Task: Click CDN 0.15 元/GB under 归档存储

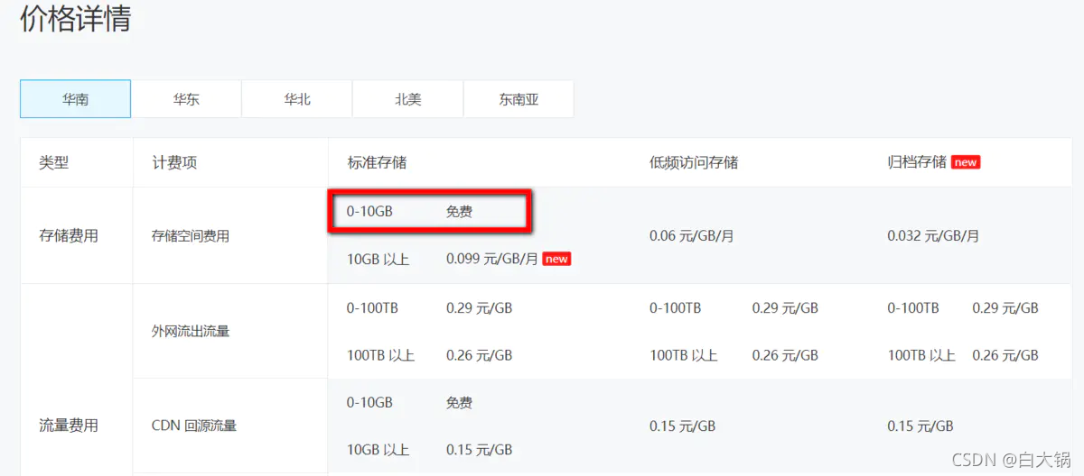Action: tap(920, 426)
